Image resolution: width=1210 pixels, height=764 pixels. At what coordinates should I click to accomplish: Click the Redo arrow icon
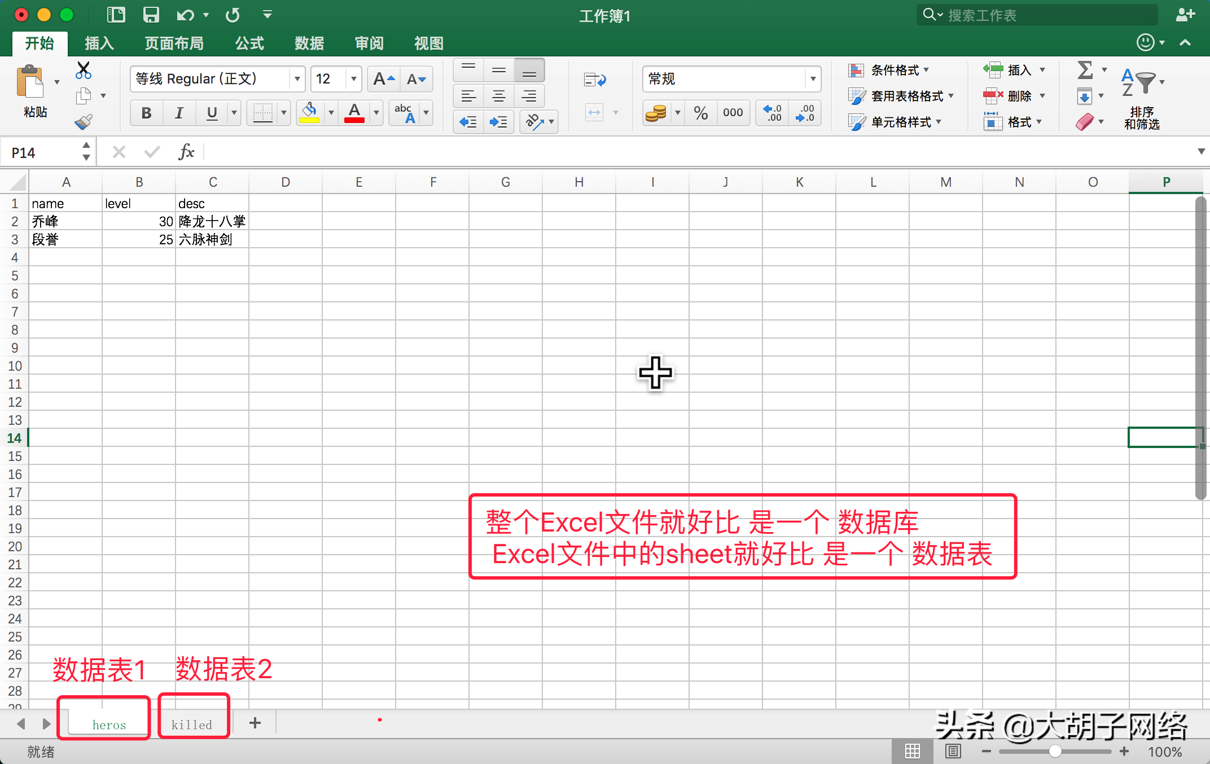tap(232, 15)
